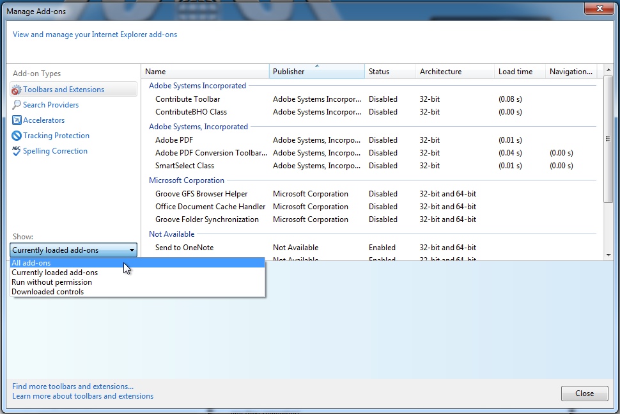620x414 pixels.
Task: Choose Run without permission option
Action: [x=137, y=282]
